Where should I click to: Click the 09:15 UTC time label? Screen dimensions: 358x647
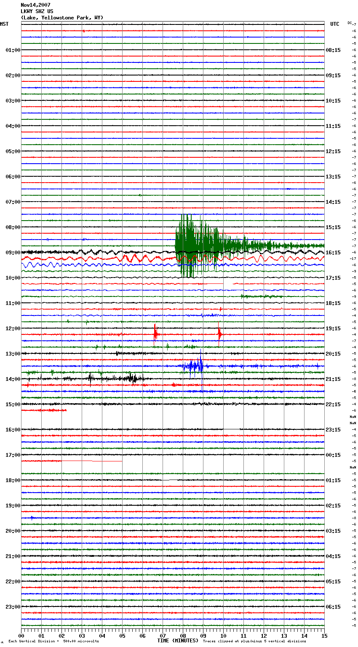click(x=333, y=75)
